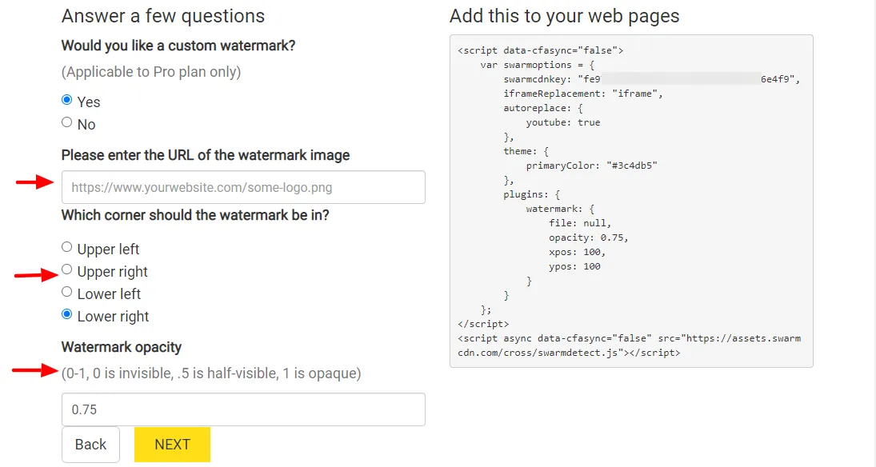Click the "Add this to your web pages" heading
876x467 pixels.
(564, 16)
